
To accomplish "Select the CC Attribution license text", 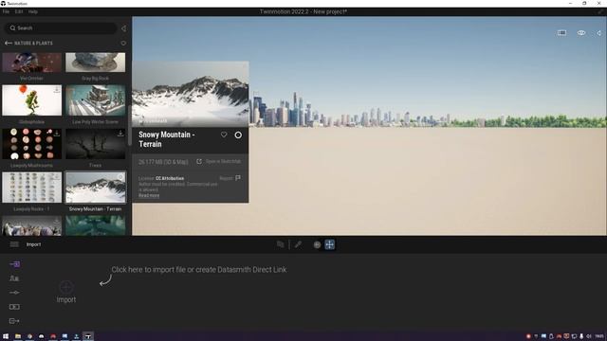I will click(170, 179).
